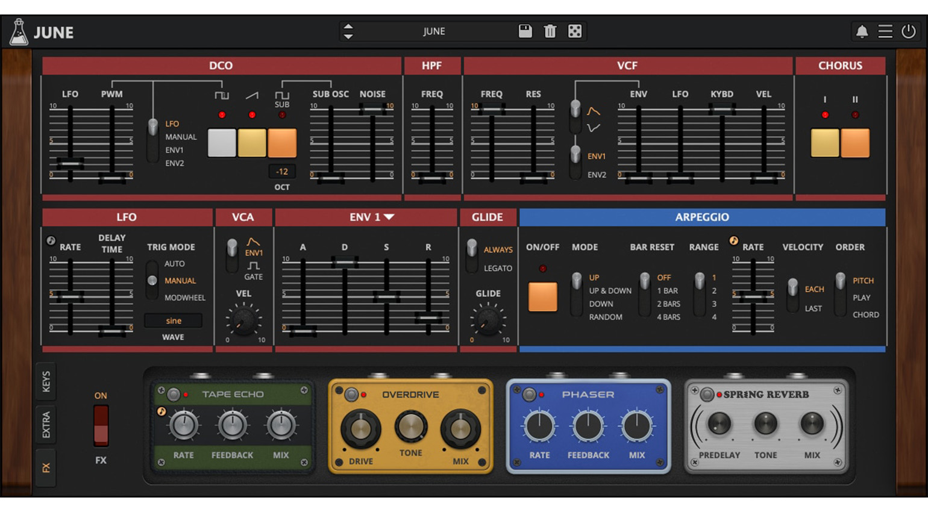
Task: Save the current JUNE preset
Action: coord(525,31)
